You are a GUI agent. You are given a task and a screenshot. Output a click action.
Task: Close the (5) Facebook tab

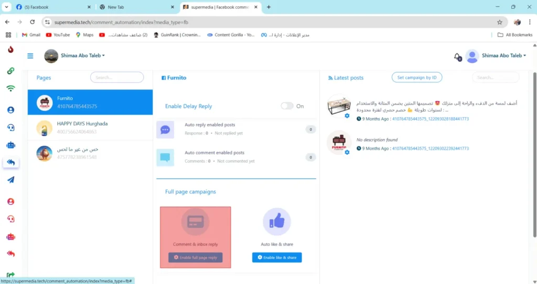[x=89, y=7]
